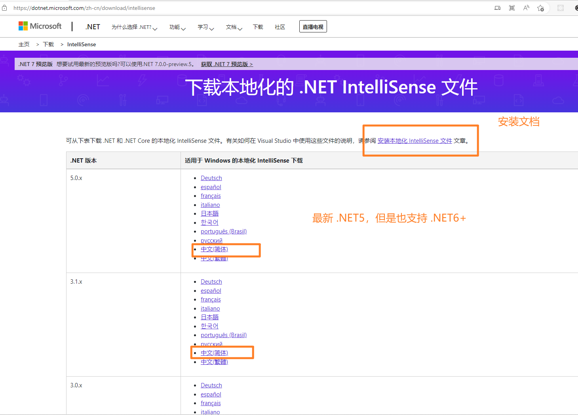
Task: Add this page to favorites star icon
Action: click(x=540, y=8)
